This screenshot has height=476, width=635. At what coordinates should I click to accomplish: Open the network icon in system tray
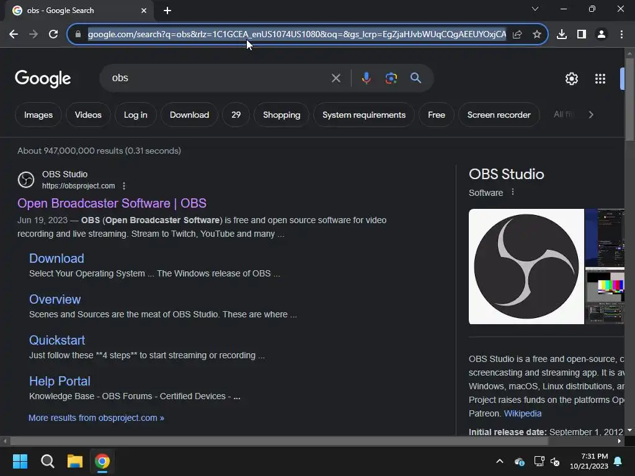pos(539,461)
